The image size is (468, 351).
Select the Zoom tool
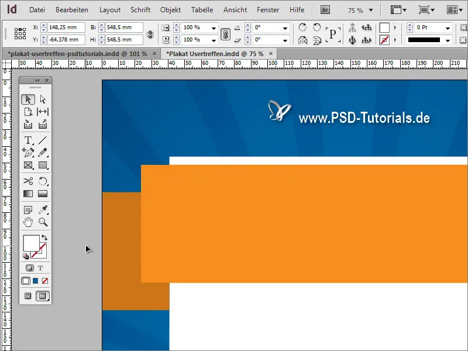pyautogui.click(x=43, y=222)
